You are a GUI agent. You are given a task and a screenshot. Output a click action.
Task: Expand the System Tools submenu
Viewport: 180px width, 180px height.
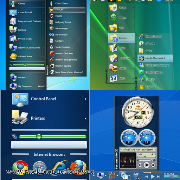[44, 39]
